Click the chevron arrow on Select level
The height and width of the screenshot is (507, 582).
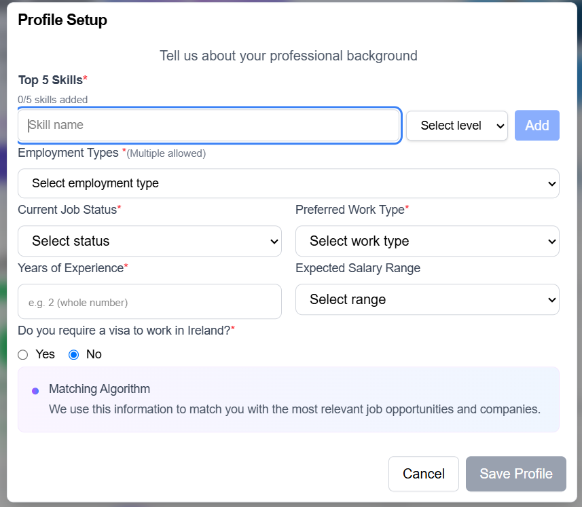(x=501, y=126)
